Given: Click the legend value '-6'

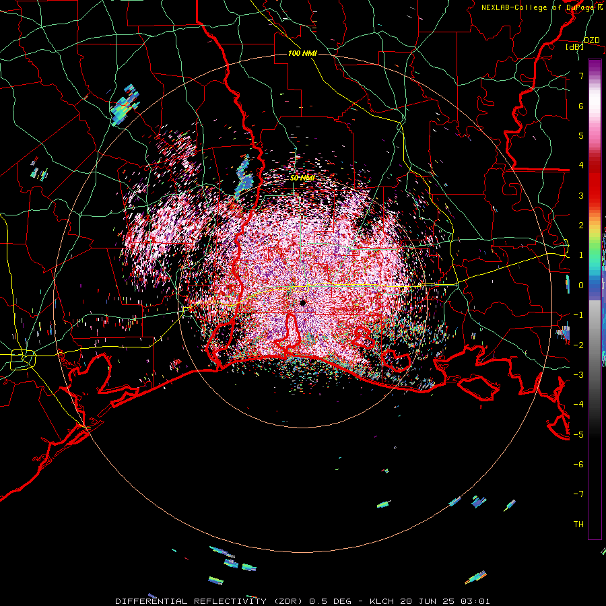Looking at the screenshot, I should 578,465.
